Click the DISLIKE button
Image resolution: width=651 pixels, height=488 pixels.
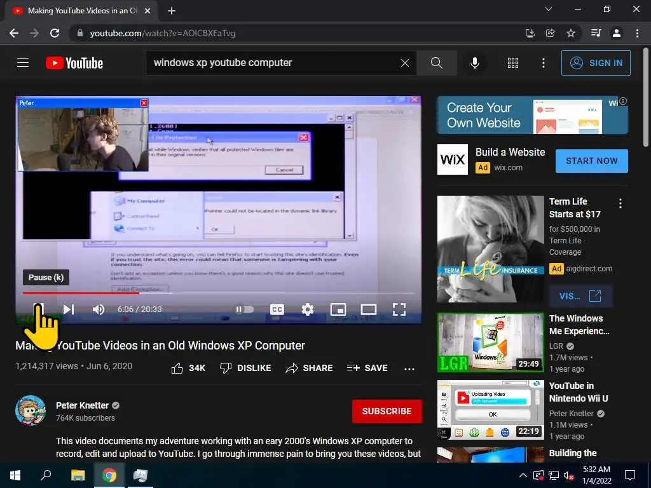[245, 368]
